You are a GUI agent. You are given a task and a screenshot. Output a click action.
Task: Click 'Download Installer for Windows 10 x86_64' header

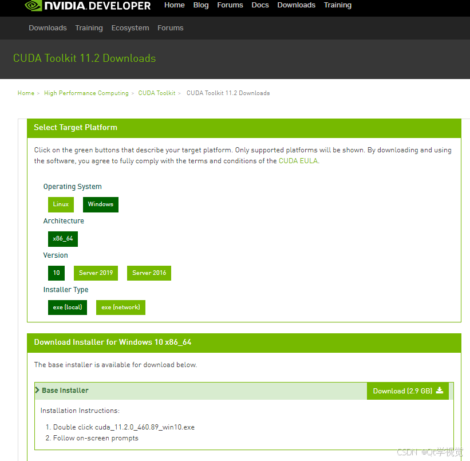[113, 342]
